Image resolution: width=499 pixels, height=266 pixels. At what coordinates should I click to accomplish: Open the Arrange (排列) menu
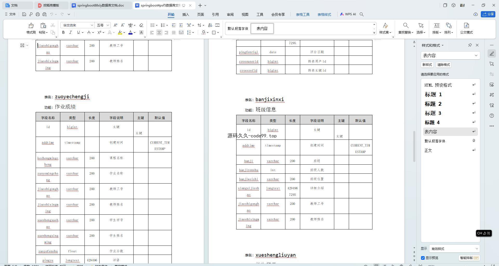pyautogui.click(x=449, y=28)
